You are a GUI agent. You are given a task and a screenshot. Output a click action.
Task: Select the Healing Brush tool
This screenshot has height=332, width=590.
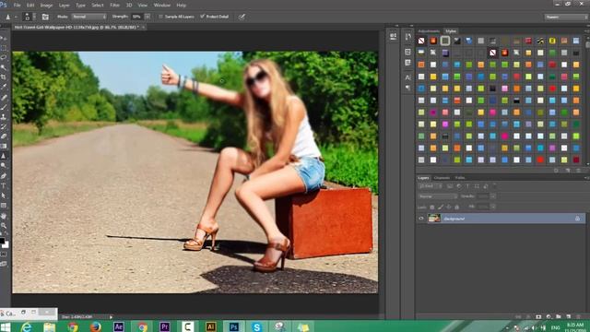[x=4, y=98]
